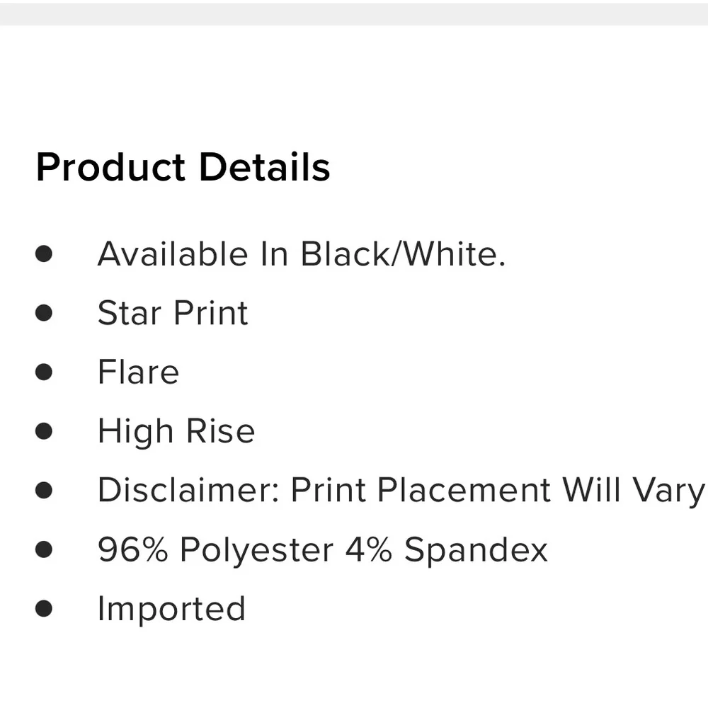Select the Imported detail text
The image size is (708, 708).
point(171,609)
